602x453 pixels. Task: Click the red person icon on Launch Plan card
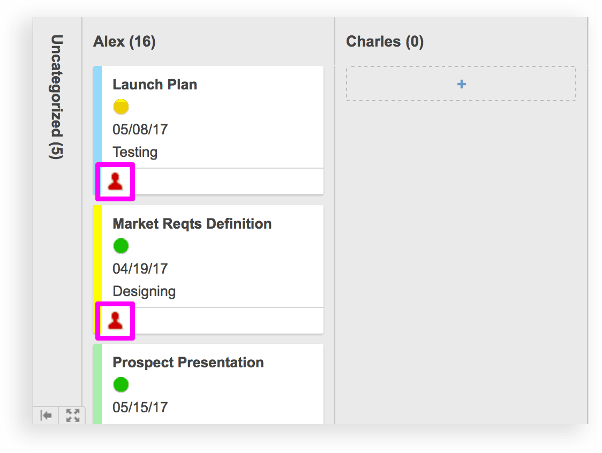115,182
